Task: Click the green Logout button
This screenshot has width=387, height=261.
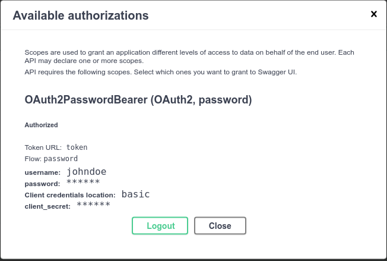Action: point(160,226)
